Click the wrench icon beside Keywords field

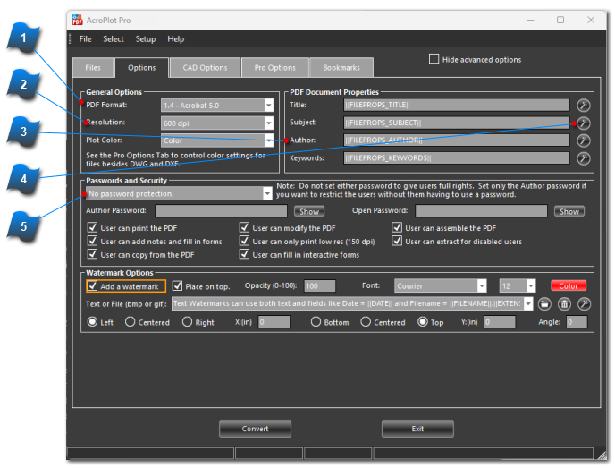(x=583, y=158)
